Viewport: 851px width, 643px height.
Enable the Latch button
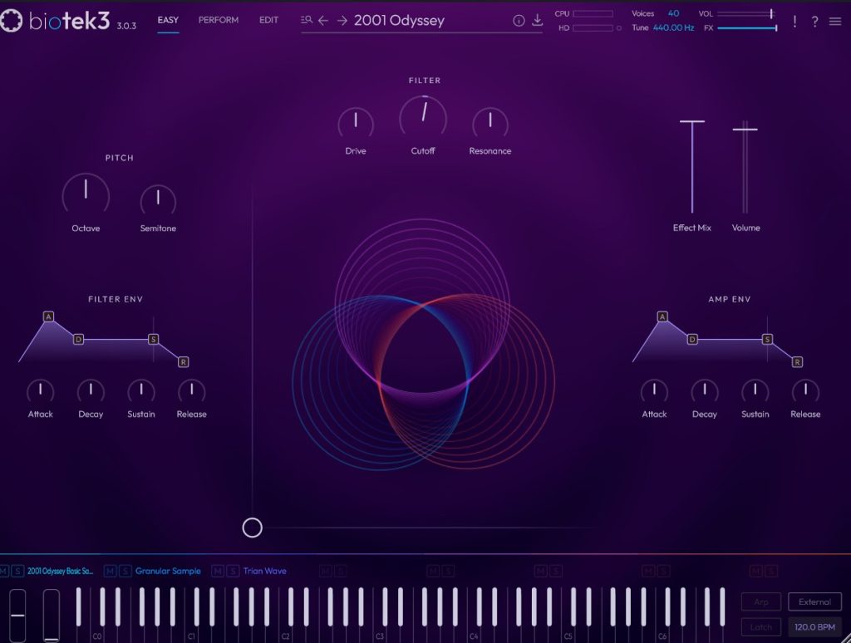click(761, 627)
